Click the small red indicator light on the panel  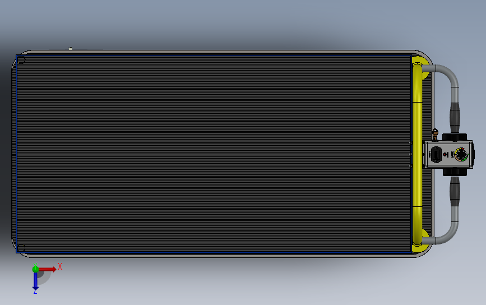click(x=446, y=154)
